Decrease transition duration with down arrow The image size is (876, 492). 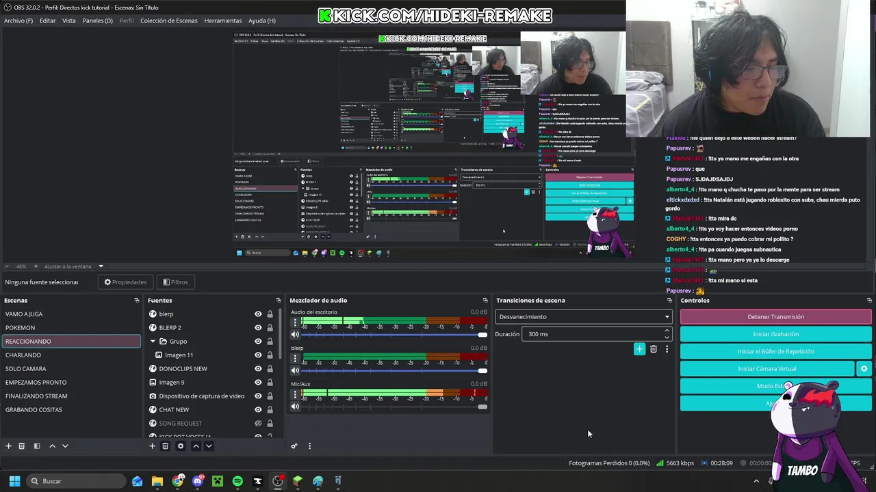(x=667, y=337)
